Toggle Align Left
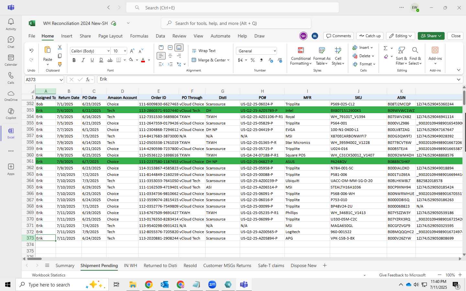This screenshot has height=291, width=466. 161,56
